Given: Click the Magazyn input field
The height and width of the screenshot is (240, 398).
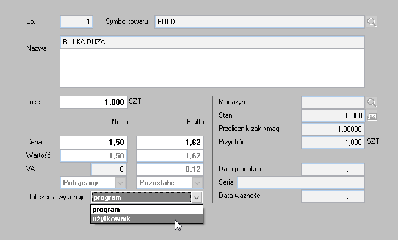Looking at the screenshot, I should pyautogui.click(x=333, y=102).
